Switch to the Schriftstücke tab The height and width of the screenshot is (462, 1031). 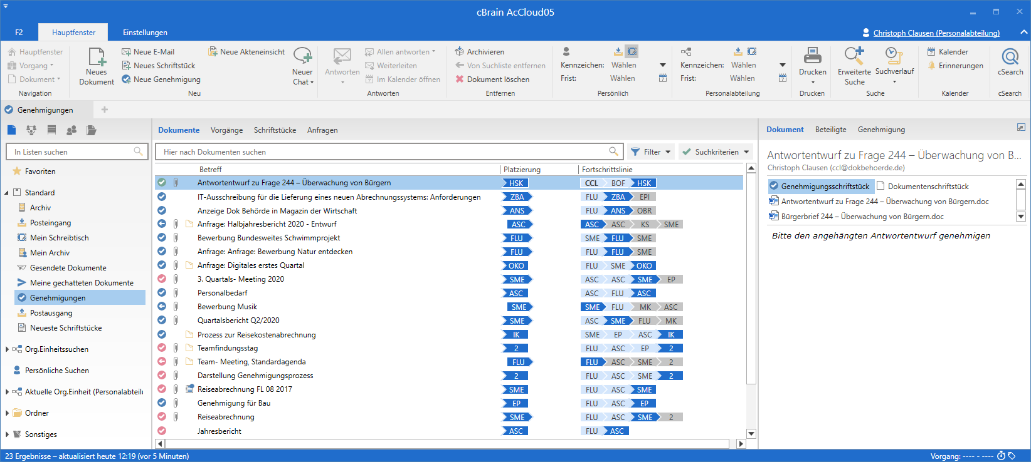(x=275, y=130)
